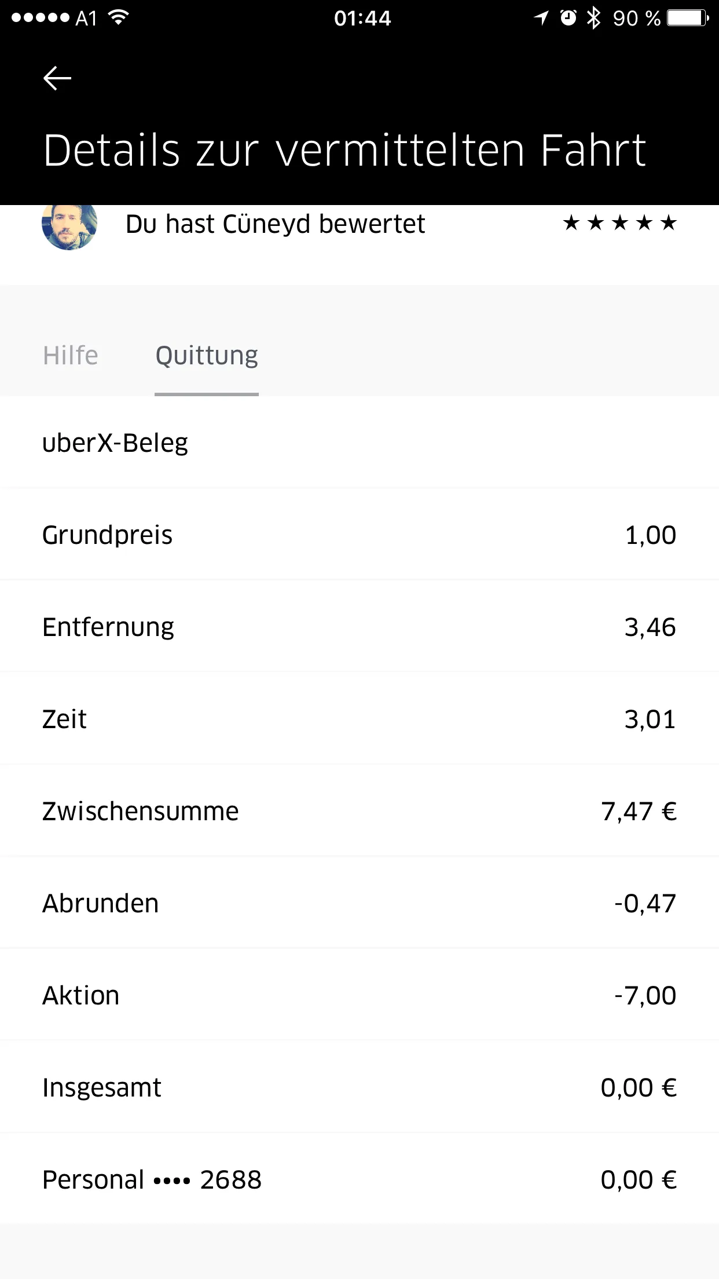Tap the back arrow icon
The height and width of the screenshot is (1279, 719).
click(57, 78)
